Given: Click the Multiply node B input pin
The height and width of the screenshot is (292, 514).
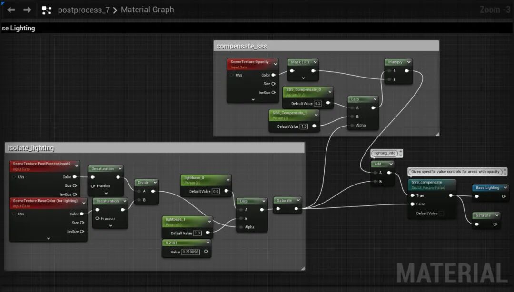Looking at the screenshot, I should 389,79.
